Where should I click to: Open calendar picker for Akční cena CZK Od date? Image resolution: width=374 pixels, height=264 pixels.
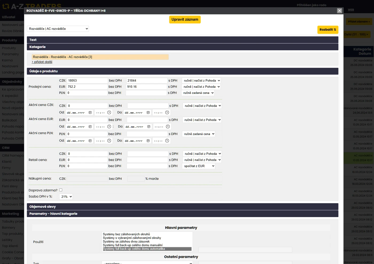pyautogui.click(x=90, y=113)
